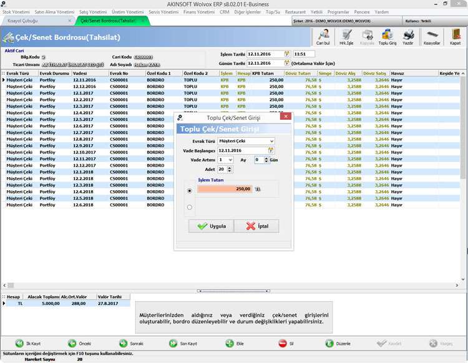Click the time field showing 11:51

click(304, 54)
